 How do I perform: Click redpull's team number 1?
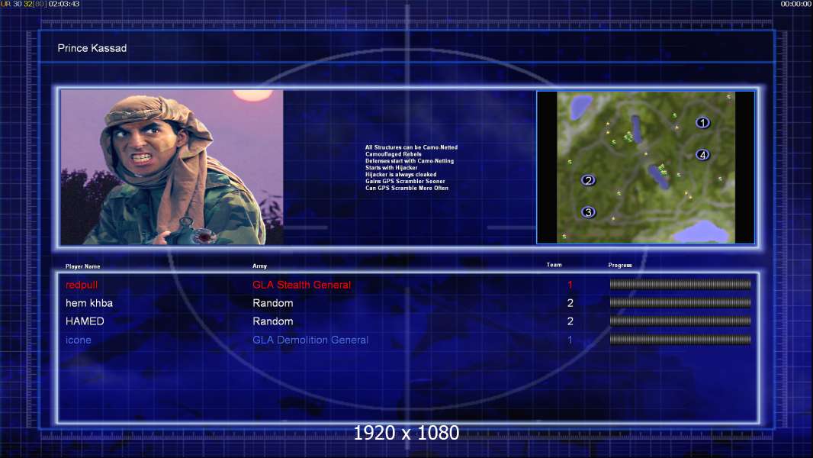(570, 285)
